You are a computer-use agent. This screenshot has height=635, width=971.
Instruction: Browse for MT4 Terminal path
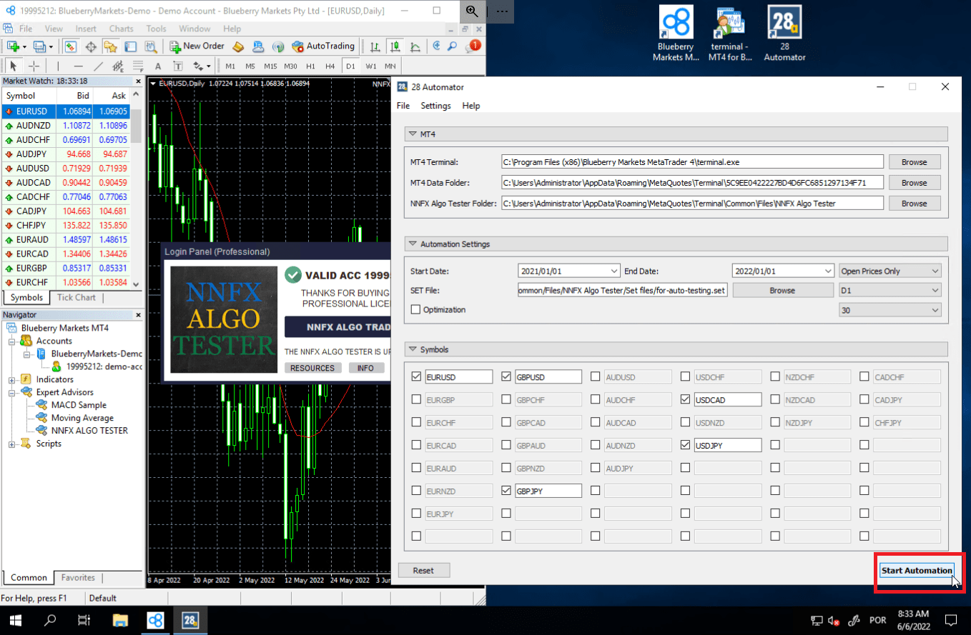coord(915,162)
